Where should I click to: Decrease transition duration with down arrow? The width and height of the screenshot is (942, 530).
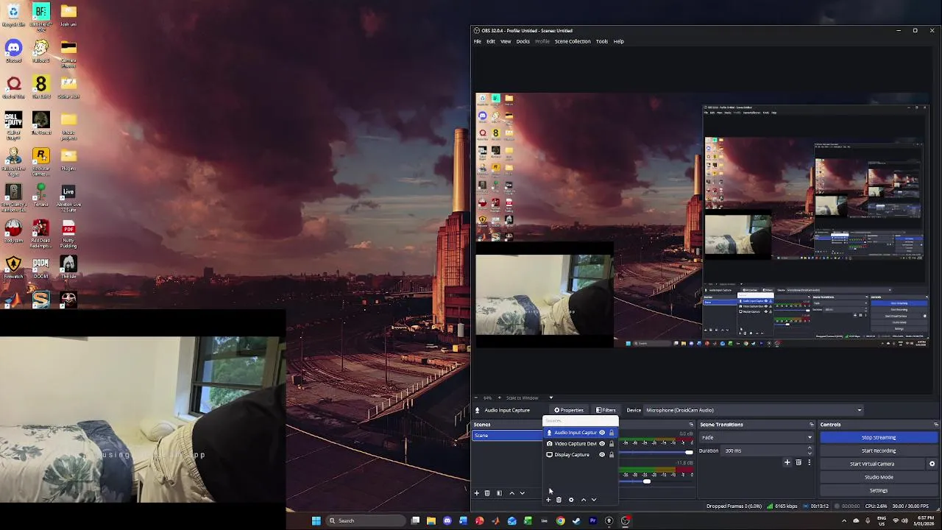pos(810,453)
